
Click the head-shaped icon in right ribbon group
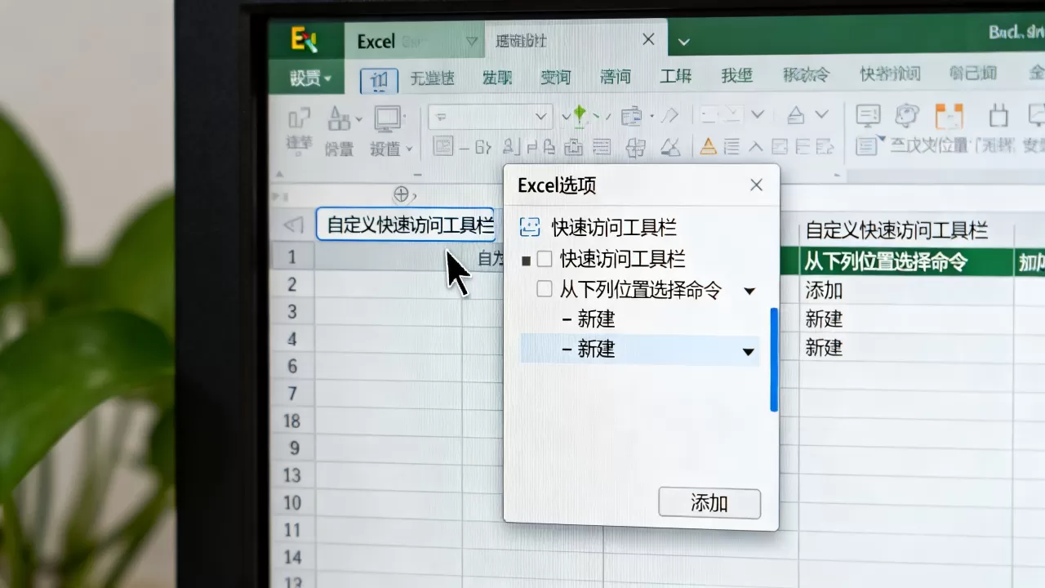pos(908,116)
